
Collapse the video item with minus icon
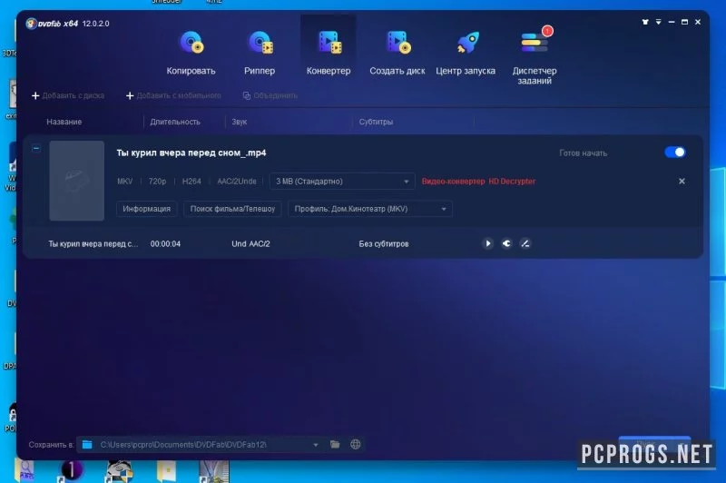(36, 148)
